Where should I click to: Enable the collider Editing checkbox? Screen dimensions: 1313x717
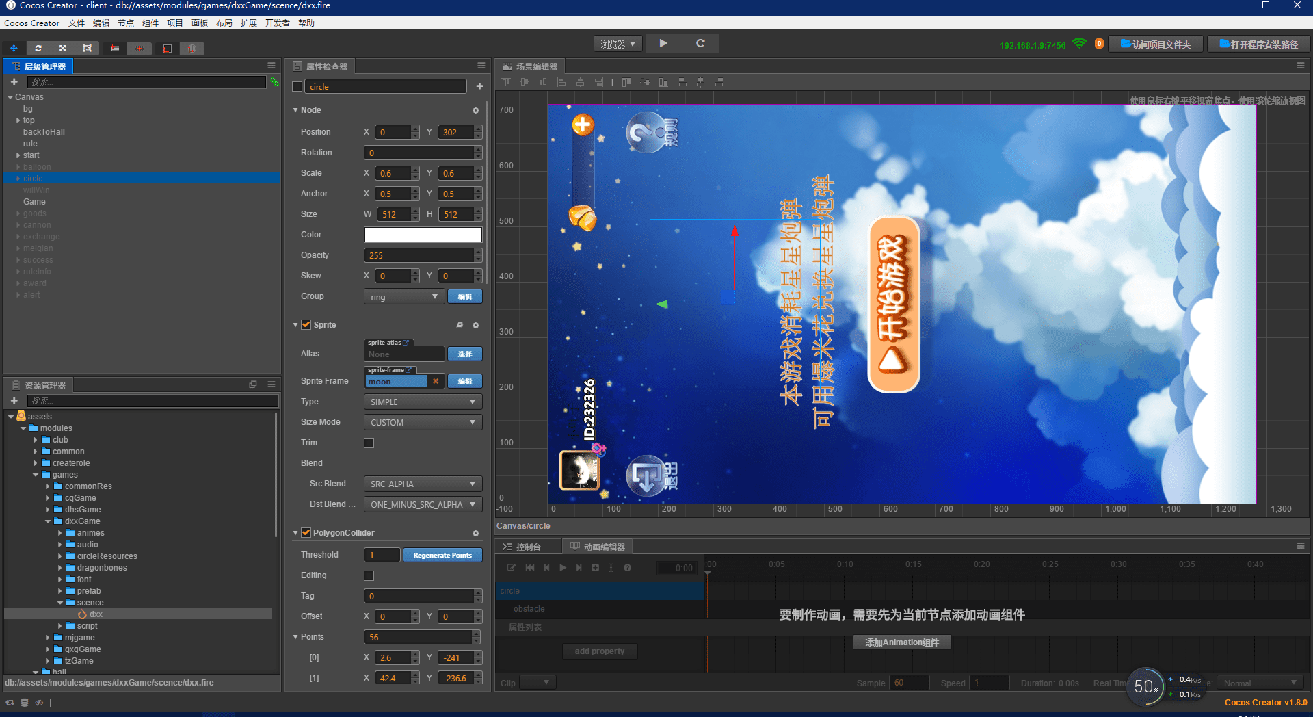pyautogui.click(x=369, y=575)
